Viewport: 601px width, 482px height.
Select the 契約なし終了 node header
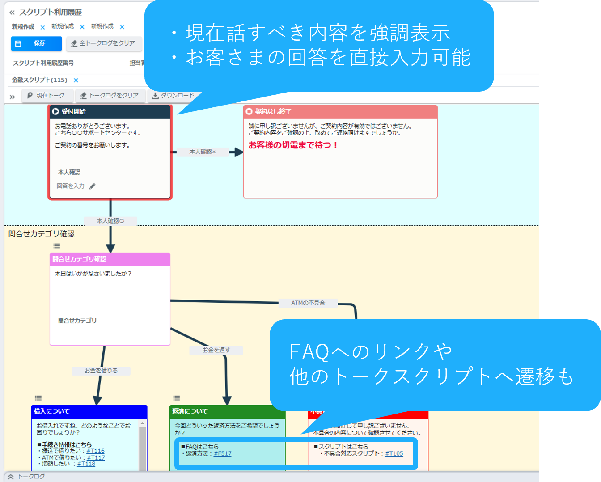pyautogui.click(x=340, y=112)
